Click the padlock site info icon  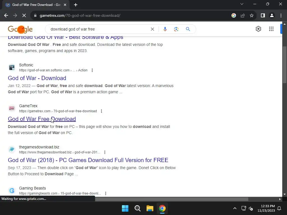coord(35,16)
